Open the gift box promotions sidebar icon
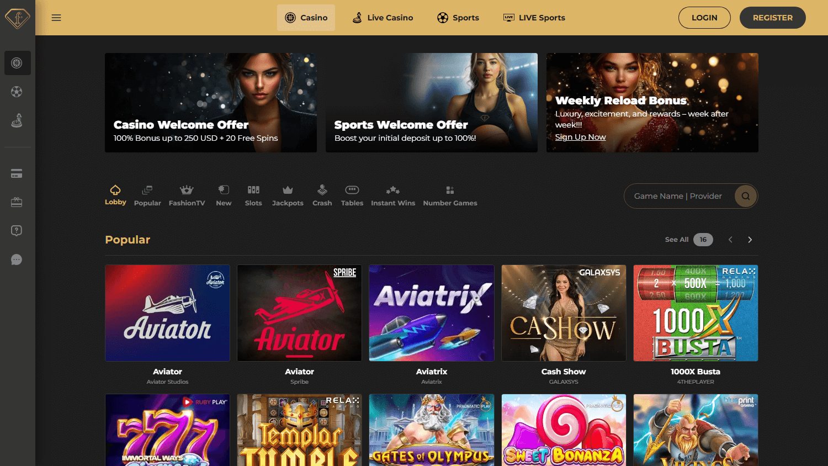828x466 pixels. click(17, 202)
